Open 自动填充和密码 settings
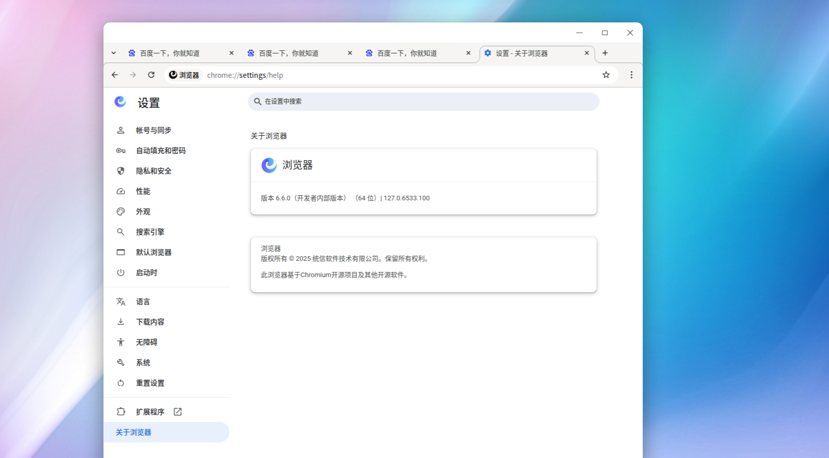The width and height of the screenshot is (829, 458). pos(167,150)
